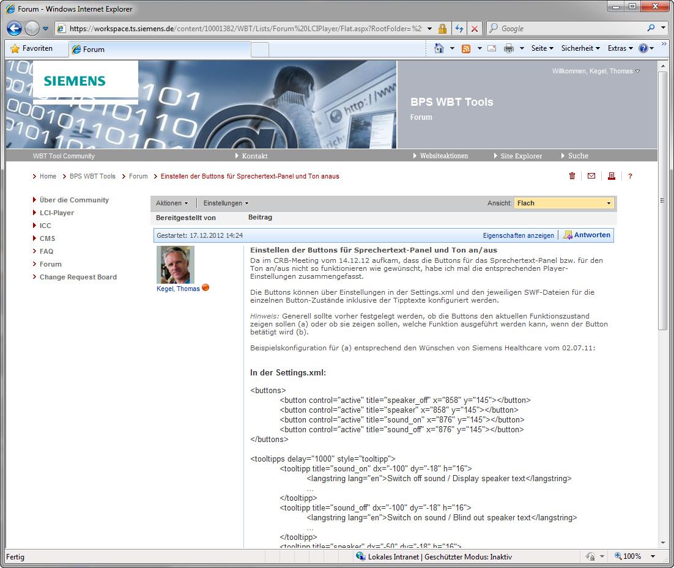Screen dimensions: 674x568
Task: Open the Sicherheit menu
Action: (580, 48)
